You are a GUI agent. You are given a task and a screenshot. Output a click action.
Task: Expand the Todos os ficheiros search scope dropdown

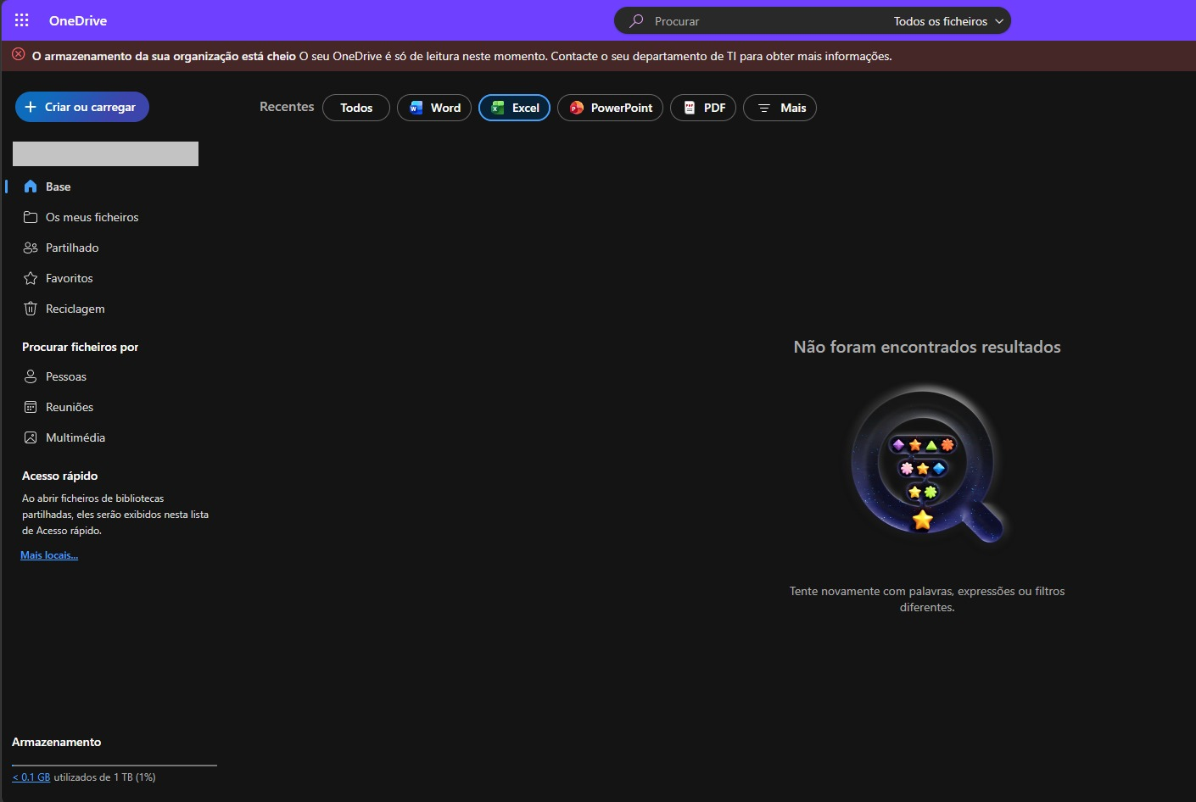pos(948,21)
